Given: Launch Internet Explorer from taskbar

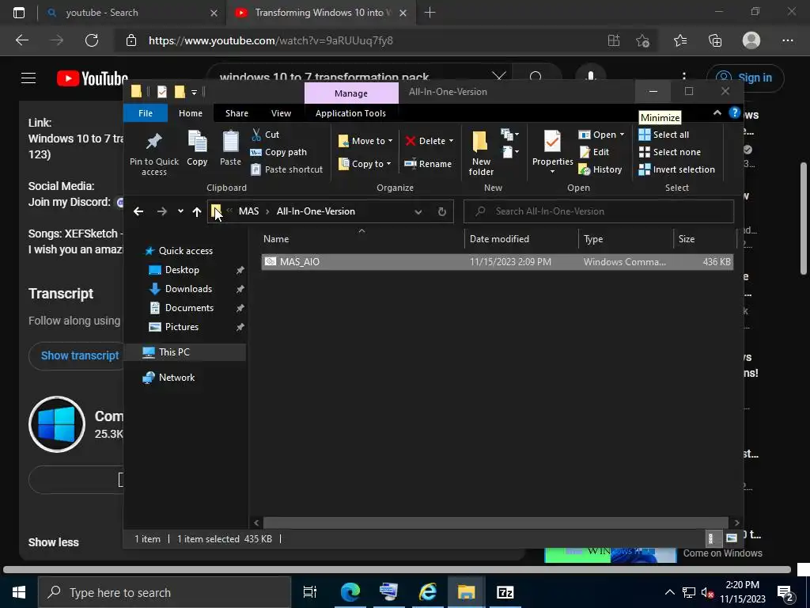Looking at the screenshot, I should (428, 592).
